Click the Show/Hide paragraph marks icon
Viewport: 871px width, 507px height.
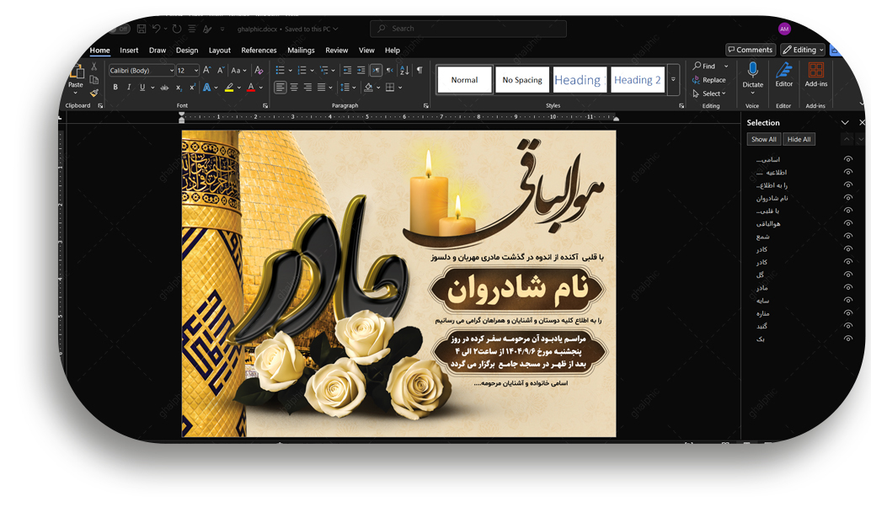point(419,71)
